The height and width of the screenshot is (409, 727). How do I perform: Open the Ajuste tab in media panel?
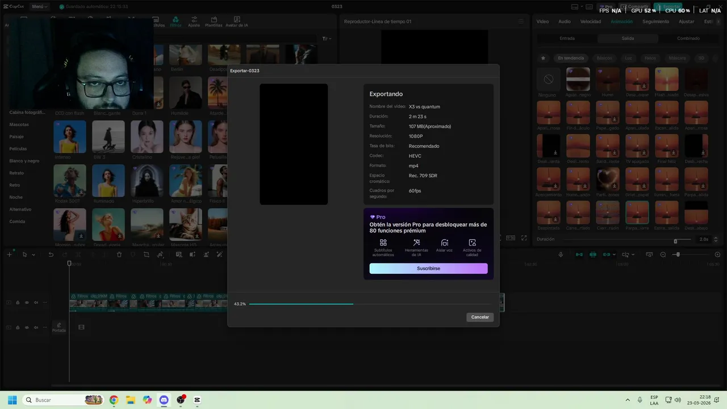[x=194, y=22]
